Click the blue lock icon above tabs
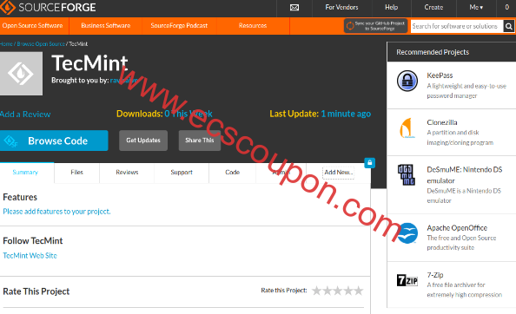The width and height of the screenshot is (516, 314). click(x=369, y=162)
